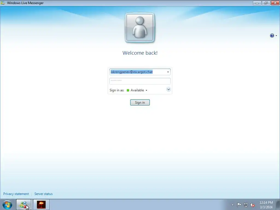The height and width of the screenshot is (210, 280).
Task: Click the network tray icon
Action: 246,205
